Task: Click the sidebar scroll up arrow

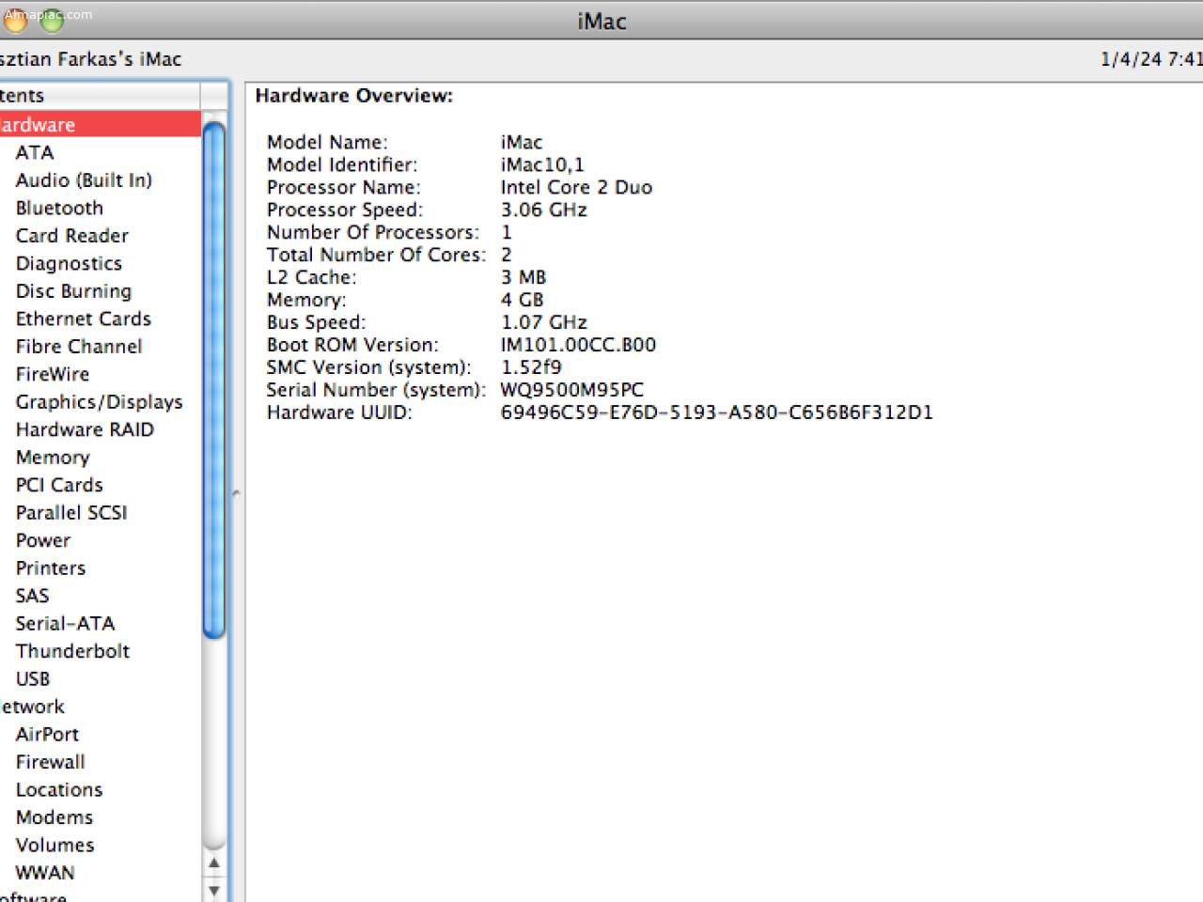Action: 214,863
